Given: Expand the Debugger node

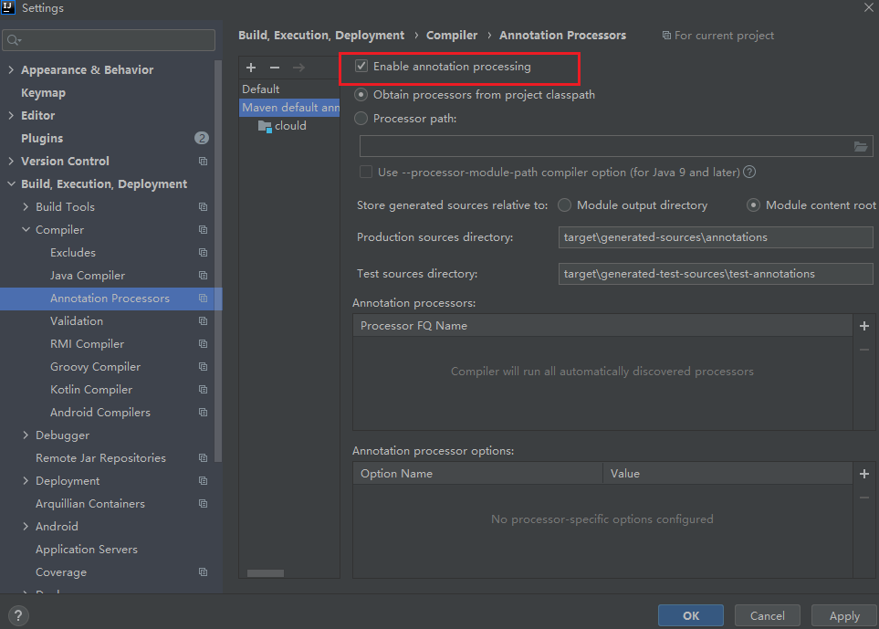Looking at the screenshot, I should pos(26,435).
